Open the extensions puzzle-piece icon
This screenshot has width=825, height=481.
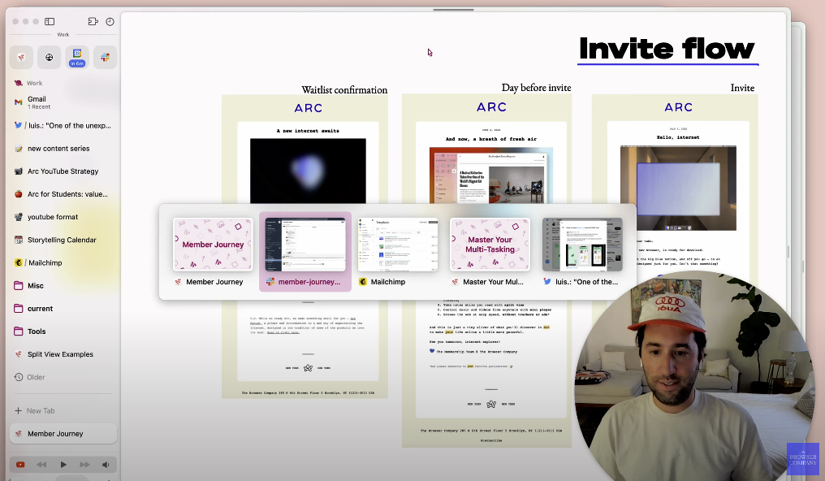click(x=93, y=22)
